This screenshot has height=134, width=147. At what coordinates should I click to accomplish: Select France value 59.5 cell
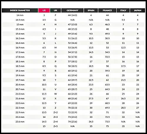(x=107, y=71)
